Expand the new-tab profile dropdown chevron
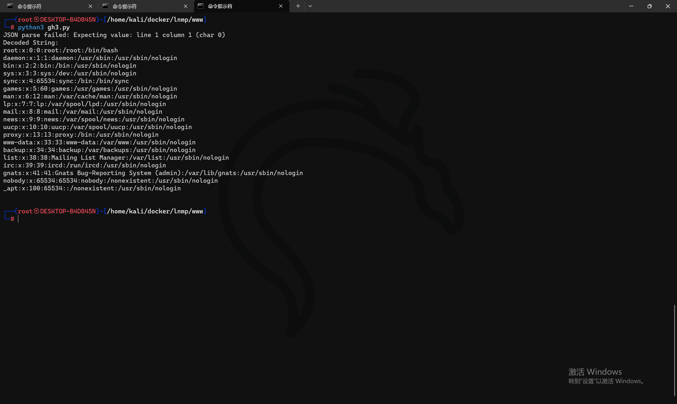 point(310,6)
